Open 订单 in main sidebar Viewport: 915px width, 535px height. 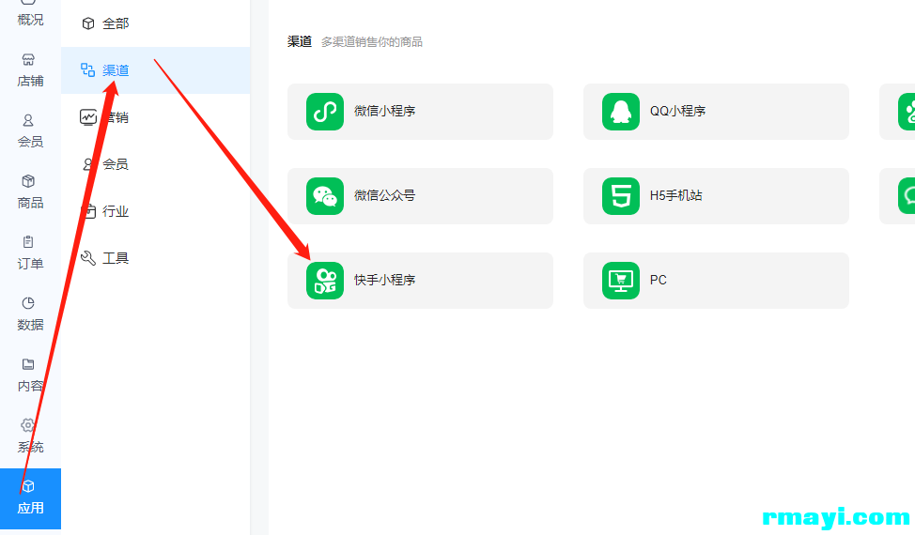pyautogui.click(x=30, y=252)
